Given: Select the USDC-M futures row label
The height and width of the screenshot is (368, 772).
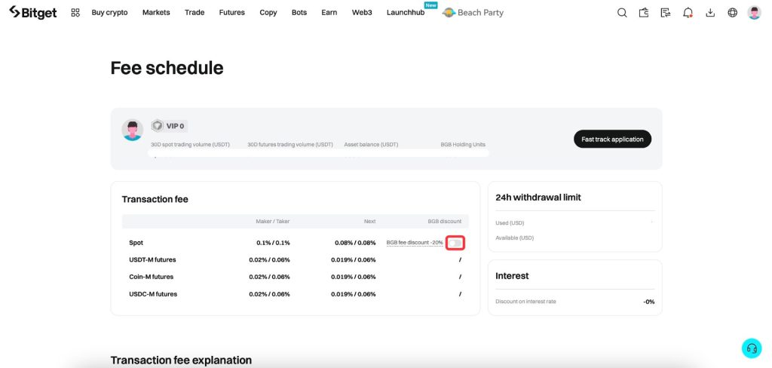Looking at the screenshot, I should [153, 294].
